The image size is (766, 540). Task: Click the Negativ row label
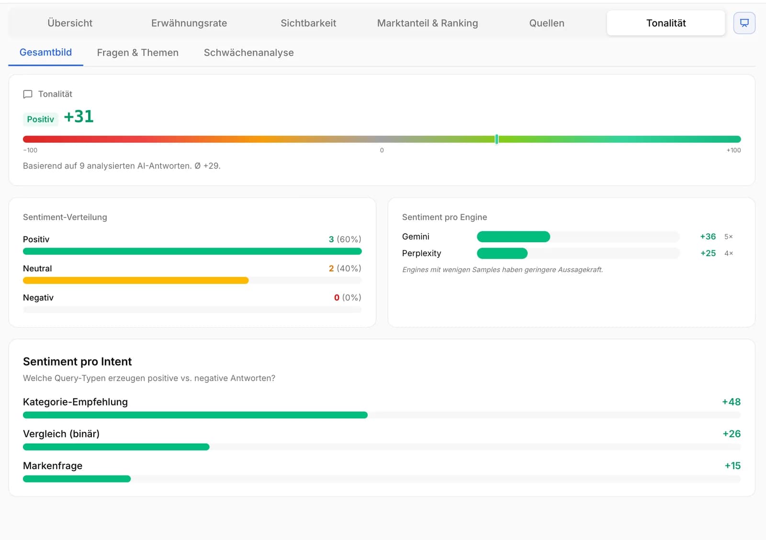[38, 298]
